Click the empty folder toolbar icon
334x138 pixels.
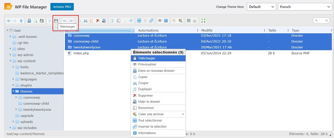104,20
